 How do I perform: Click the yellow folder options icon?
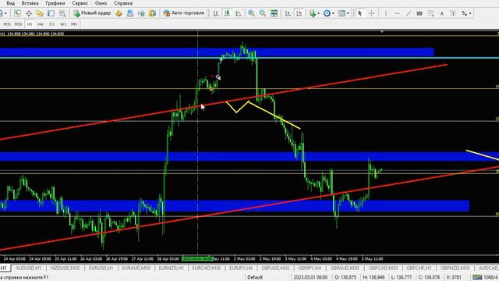tap(152, 13)
